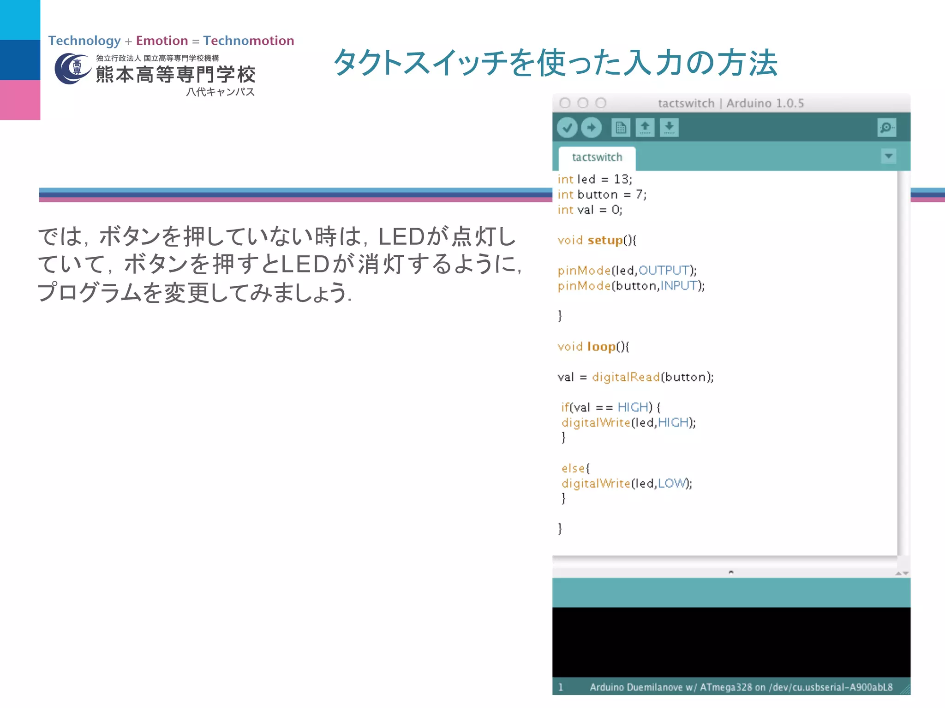Viewport: 945px width, 708px height.
Task: Click the Arduino Duemilanove status bar text
Action: (x=741, y=687)
